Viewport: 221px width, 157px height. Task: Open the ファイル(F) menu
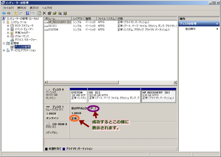pyautogui.click(x=8, y=8)
